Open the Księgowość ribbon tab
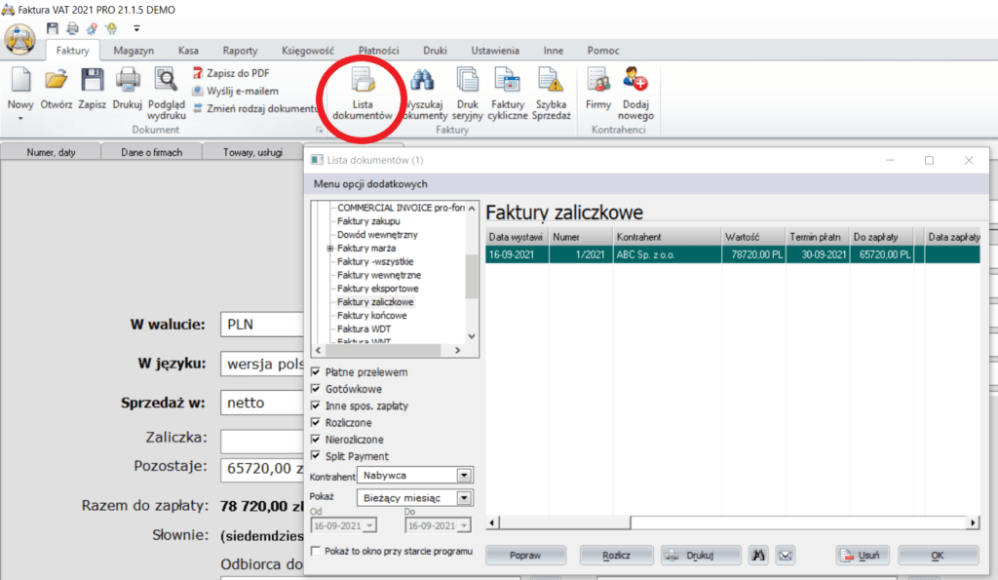998x580 pixels. pyautogui.click(x=308, y=51)
